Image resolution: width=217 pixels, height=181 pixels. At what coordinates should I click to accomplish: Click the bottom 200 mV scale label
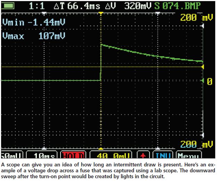[196, 144]
